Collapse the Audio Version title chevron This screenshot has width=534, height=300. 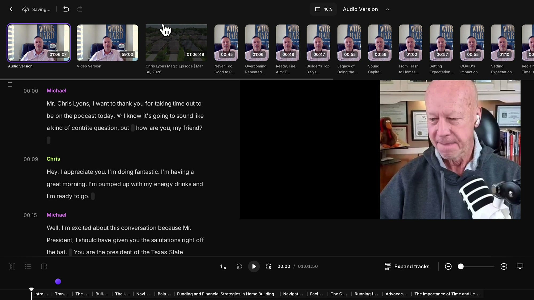tap(387, 9)
